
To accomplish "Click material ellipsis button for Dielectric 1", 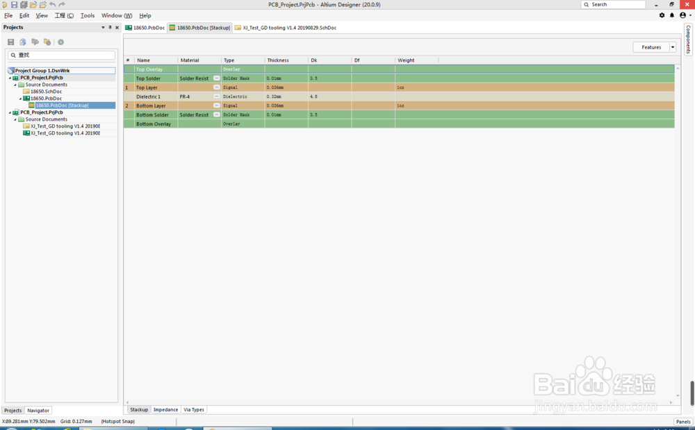I will [216, 96].
